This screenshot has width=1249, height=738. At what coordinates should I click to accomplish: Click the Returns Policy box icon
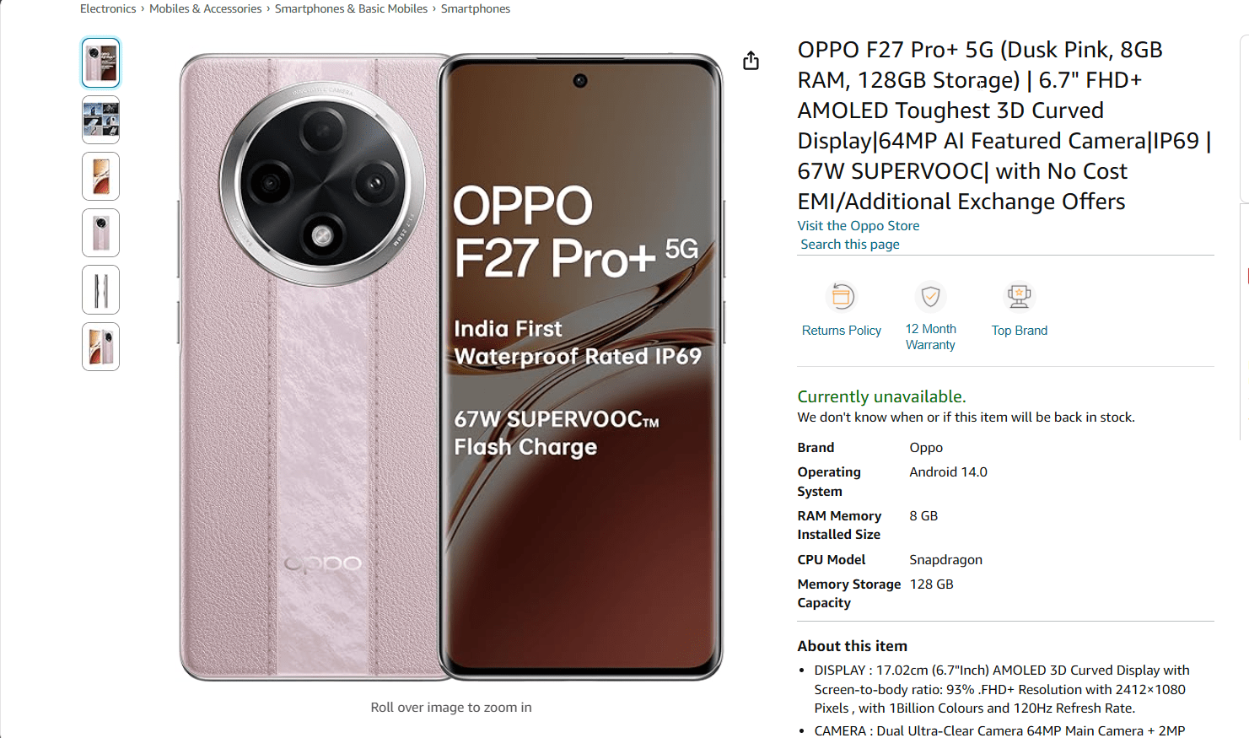(842, 296)
